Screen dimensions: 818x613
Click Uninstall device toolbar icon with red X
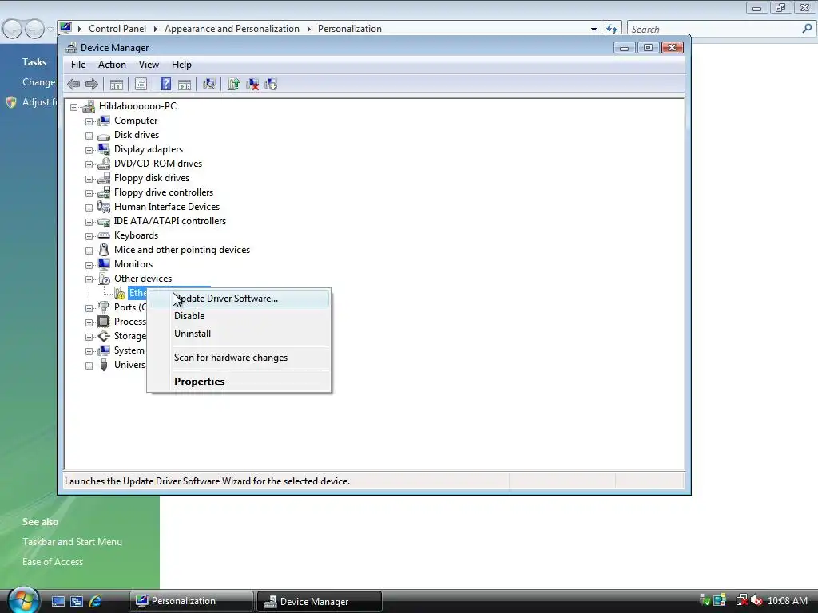coord(252,84)
